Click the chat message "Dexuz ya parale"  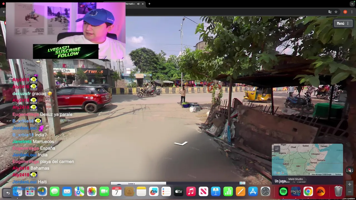56,114
